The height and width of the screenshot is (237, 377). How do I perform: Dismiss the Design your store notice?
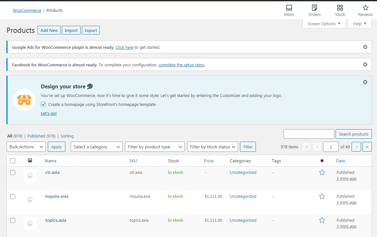coord(365,82)
